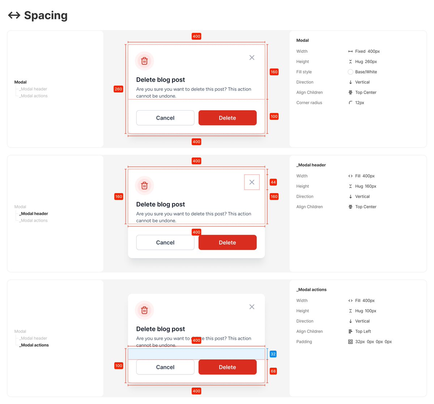Close the dialog in the _Modal actions section with X
Image resolution: width=434 pixels, height=404 pixels.
[x=252, y=307]
